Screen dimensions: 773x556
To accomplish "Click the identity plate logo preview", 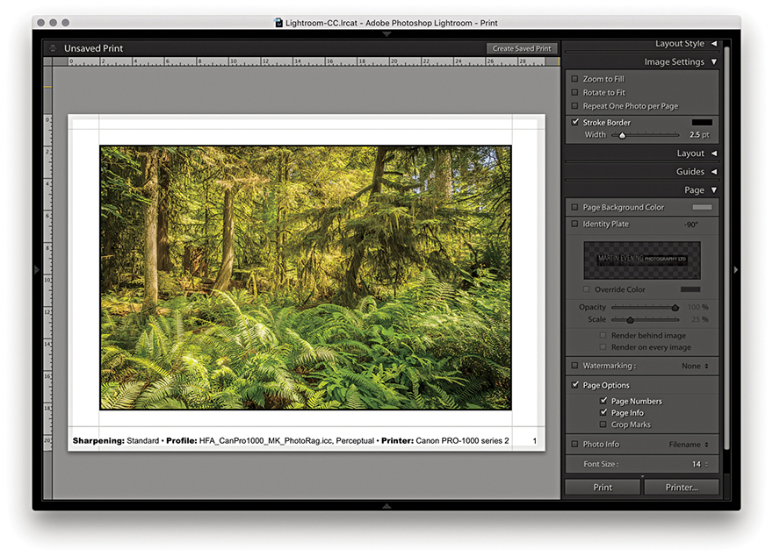I will tap(641, 260).
